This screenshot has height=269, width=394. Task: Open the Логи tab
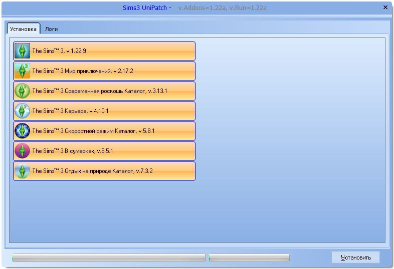51,29
